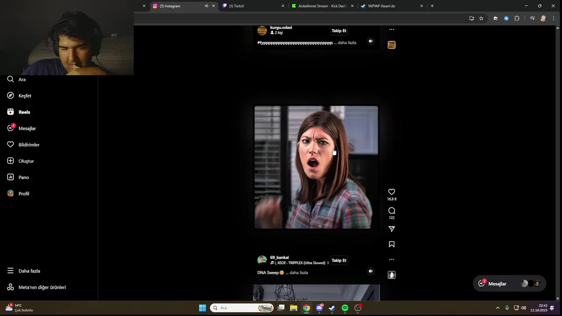This screenshot has height=316, width=562.
Task: Open the notification bell in the system tray
Action: coord(552,308)
